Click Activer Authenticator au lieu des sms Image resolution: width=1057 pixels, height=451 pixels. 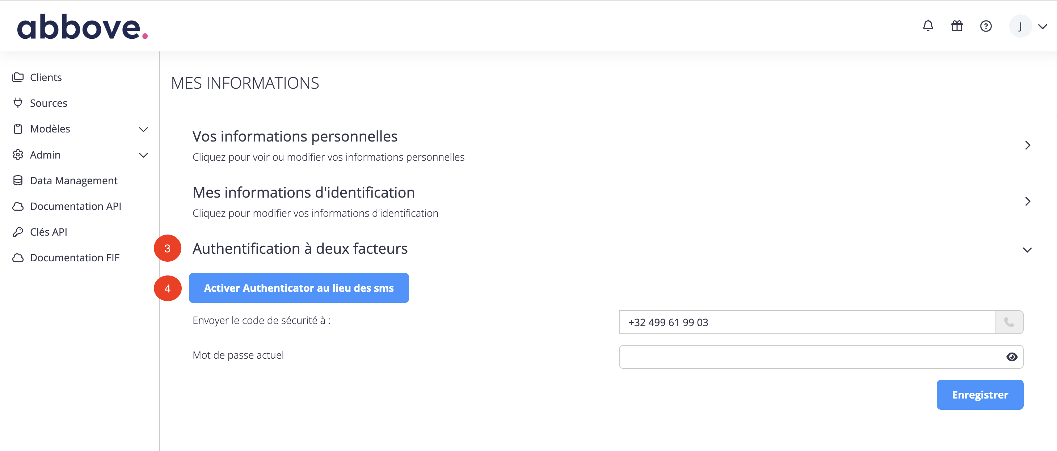(x=298, y=288)
